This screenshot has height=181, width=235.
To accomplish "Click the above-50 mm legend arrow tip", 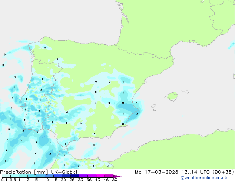I will point(118,176).
